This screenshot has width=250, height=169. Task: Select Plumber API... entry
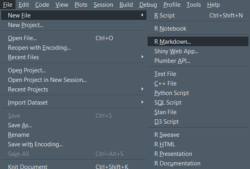coord(198,61)
